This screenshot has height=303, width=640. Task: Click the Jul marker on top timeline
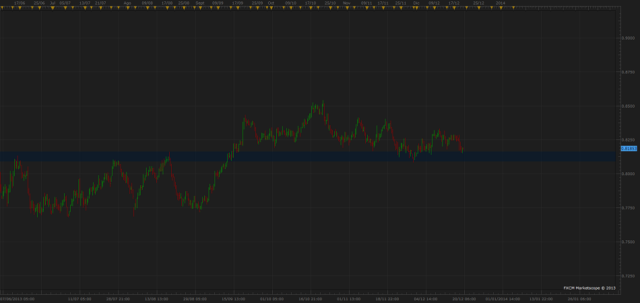coord(53,3)
